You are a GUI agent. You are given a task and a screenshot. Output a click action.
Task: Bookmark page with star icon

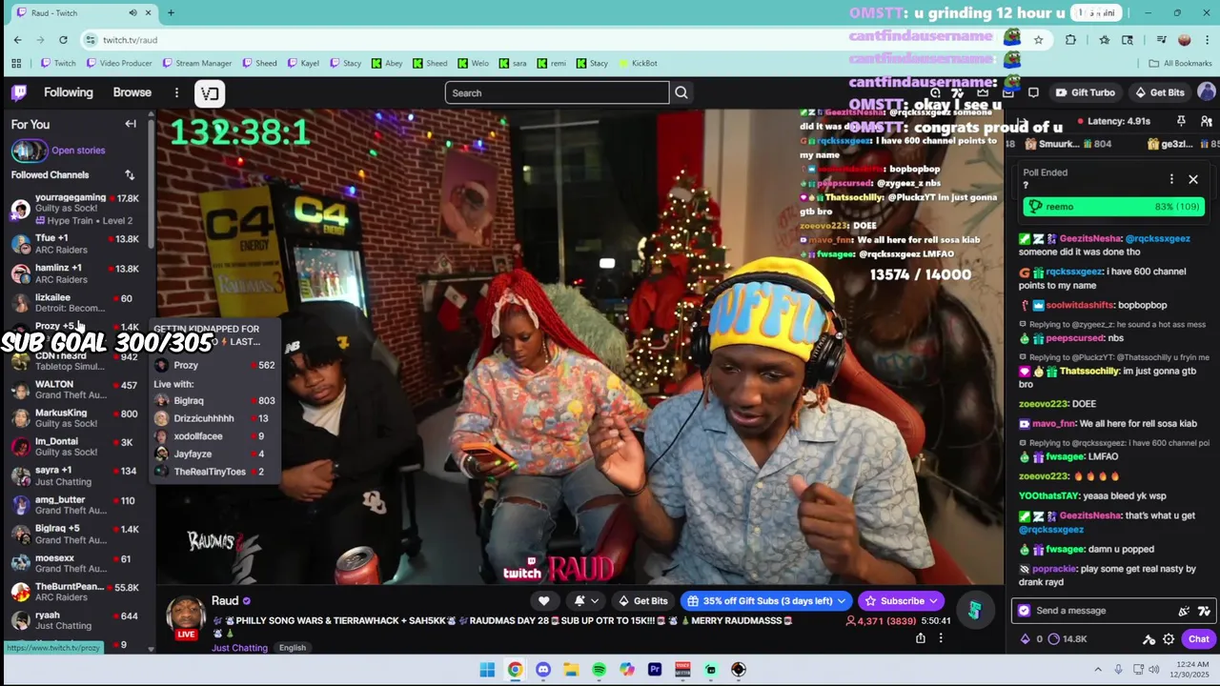pyautogui.click(x=1038, y=40)
